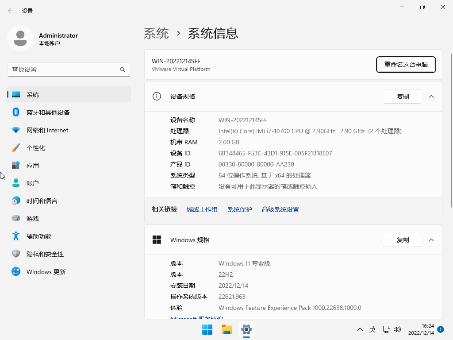
Task: Click 重命名这台电脑 button
Action: [x=406, y=65]
